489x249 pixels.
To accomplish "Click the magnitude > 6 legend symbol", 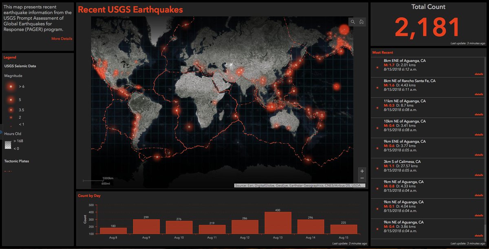I will [10, 87].
